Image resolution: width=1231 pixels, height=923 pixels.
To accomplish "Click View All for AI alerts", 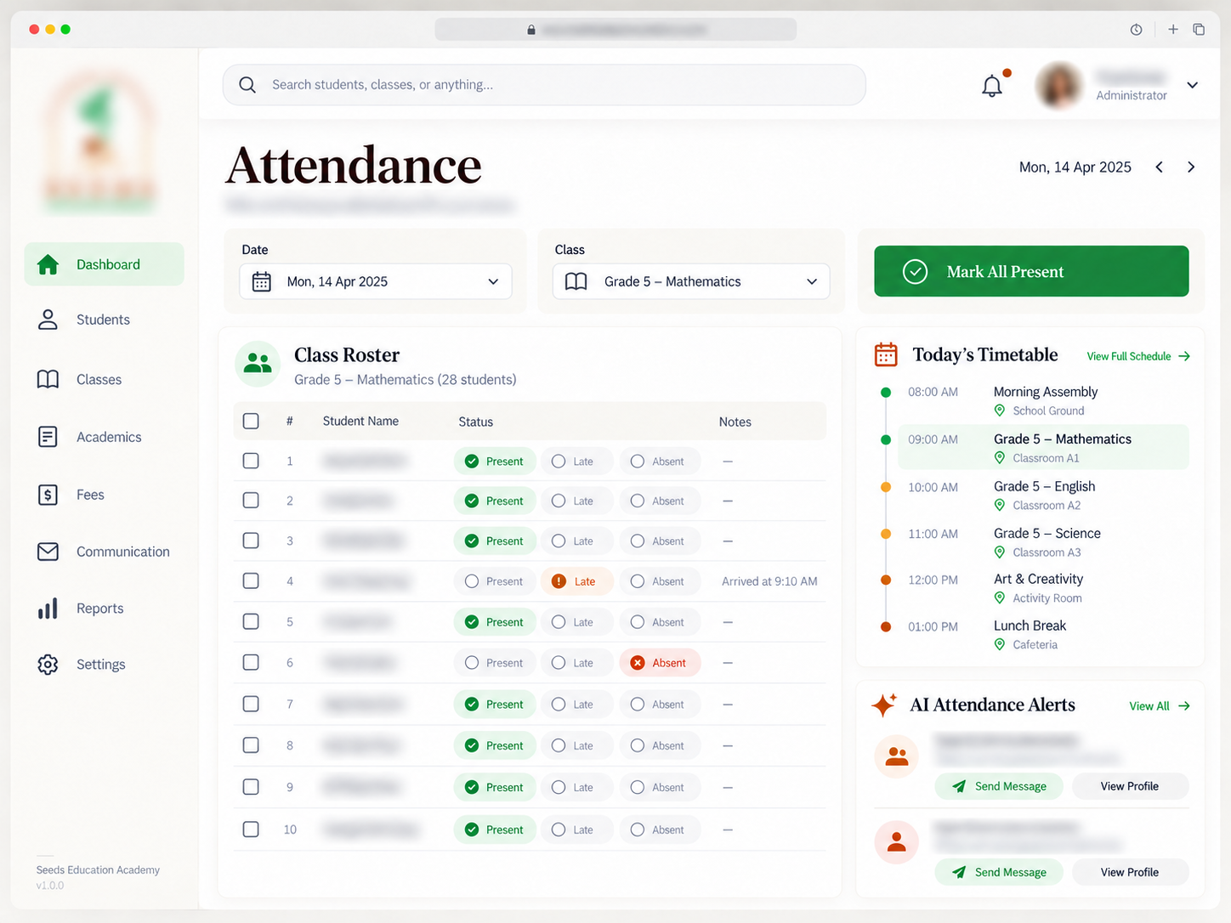I will (1160, 706).
